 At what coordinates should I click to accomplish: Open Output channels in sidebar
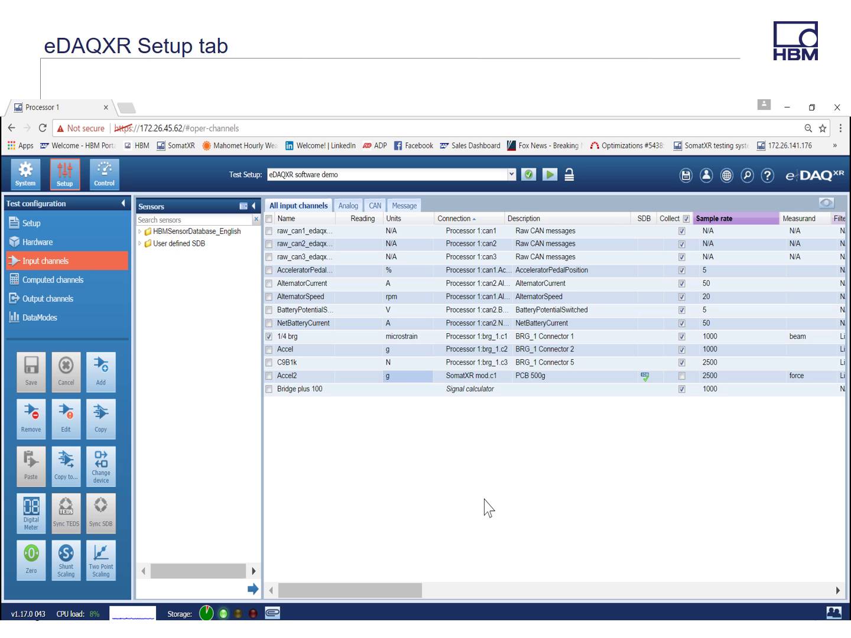tap(67, 299)
